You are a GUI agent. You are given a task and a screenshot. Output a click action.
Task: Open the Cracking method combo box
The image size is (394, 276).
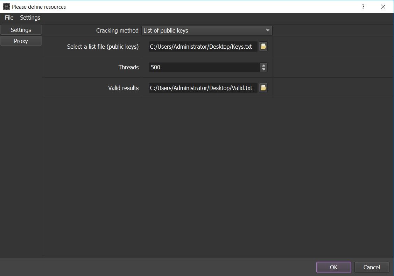click(x=207, y=30)
